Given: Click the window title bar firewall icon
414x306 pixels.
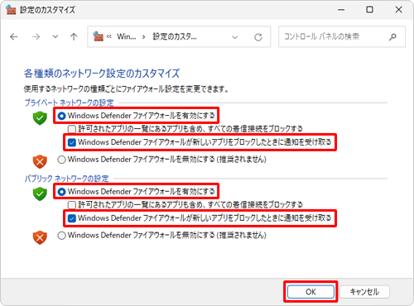Looking at the screenshot, I should 11,10.
